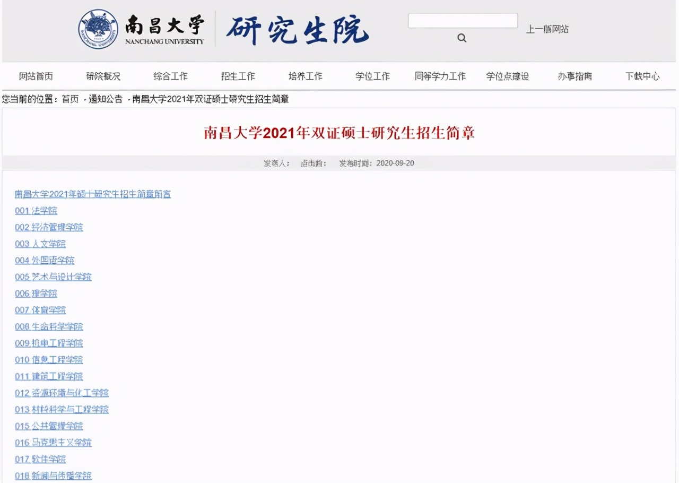Open the 招生工作 menu item
679x483 pixels.
tap(237, 76)
